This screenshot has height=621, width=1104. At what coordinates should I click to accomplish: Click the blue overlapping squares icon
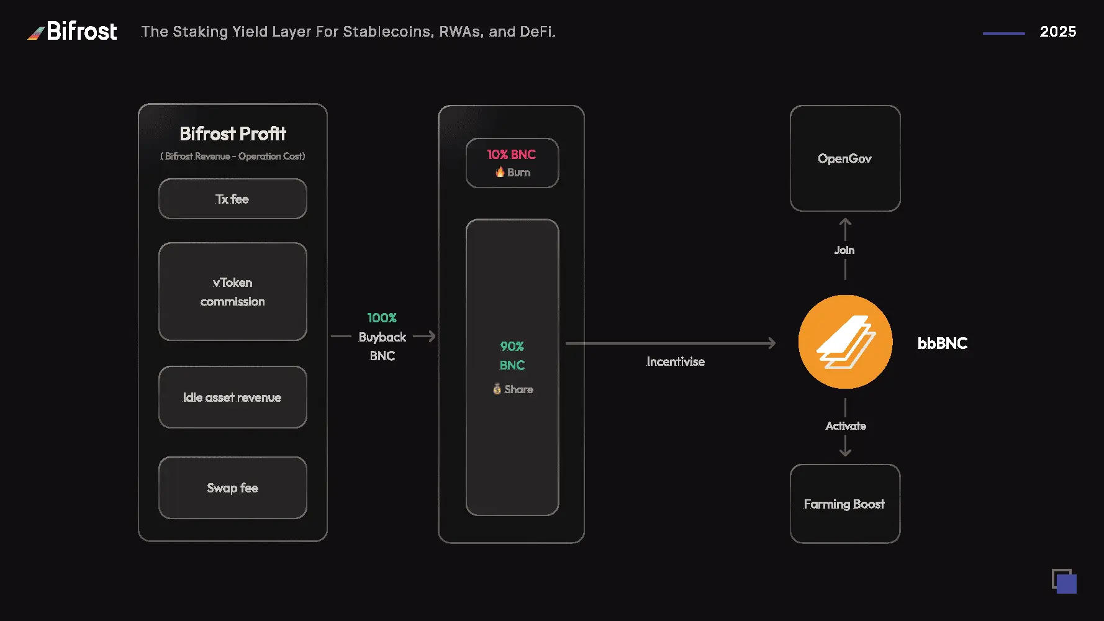(x=1064, y=581)
